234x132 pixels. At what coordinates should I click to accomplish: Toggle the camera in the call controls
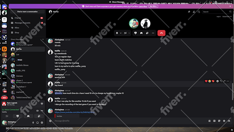coord(125,33)
